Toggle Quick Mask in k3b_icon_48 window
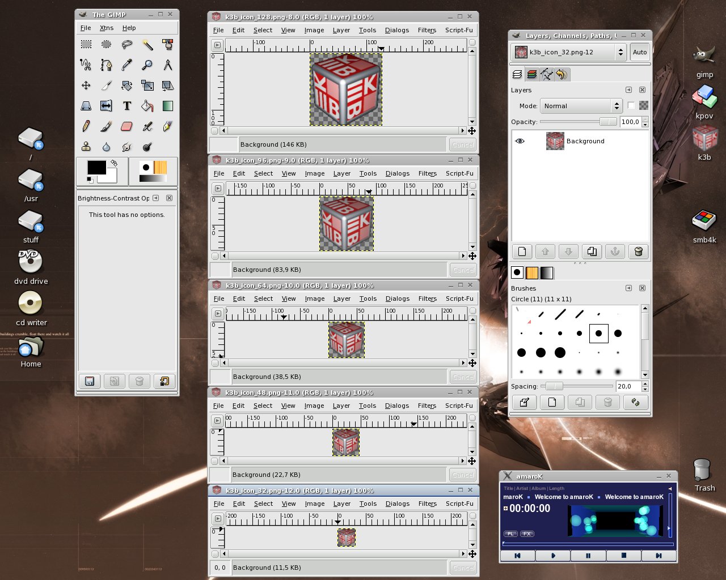Image resolution: width=726 pixels, height=580 pixels. click(x=214, y=461)
